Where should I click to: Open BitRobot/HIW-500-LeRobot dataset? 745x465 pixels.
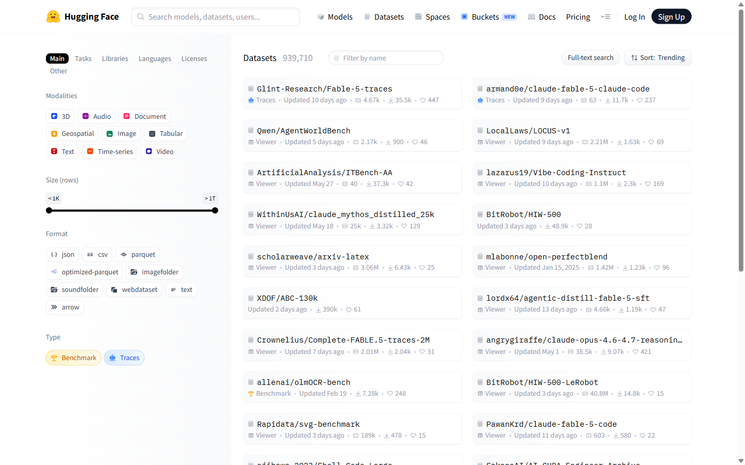[582, 388]
